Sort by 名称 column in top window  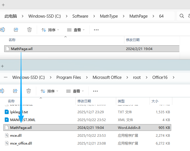pyautogui.click(x=12, y=40)
